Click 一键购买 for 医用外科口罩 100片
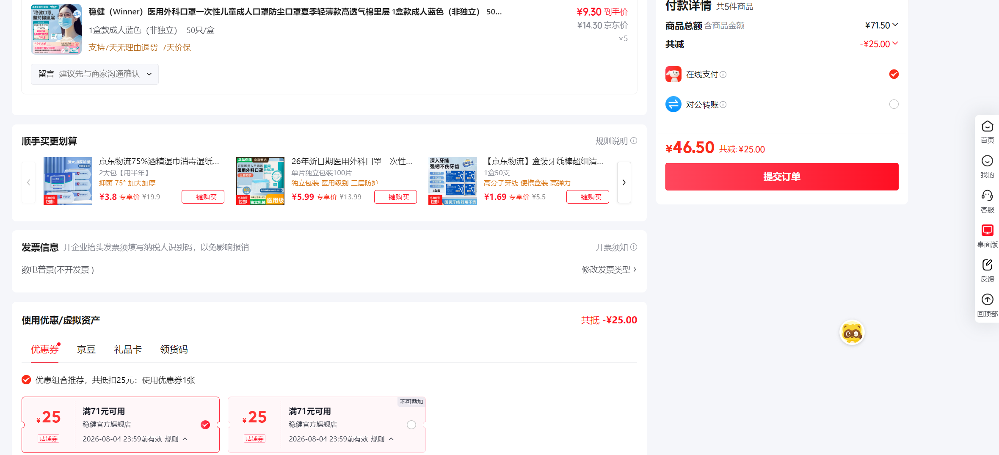Image resolution: width=999 pixels, height=455 pixels. (x=395, y=197)
